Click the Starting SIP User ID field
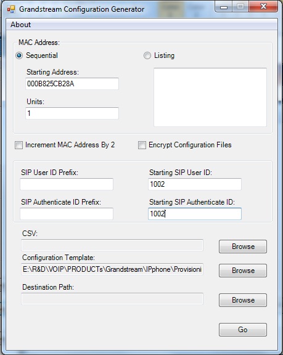The width and height of the screenshot is (283, 355). tap(195, 184)
